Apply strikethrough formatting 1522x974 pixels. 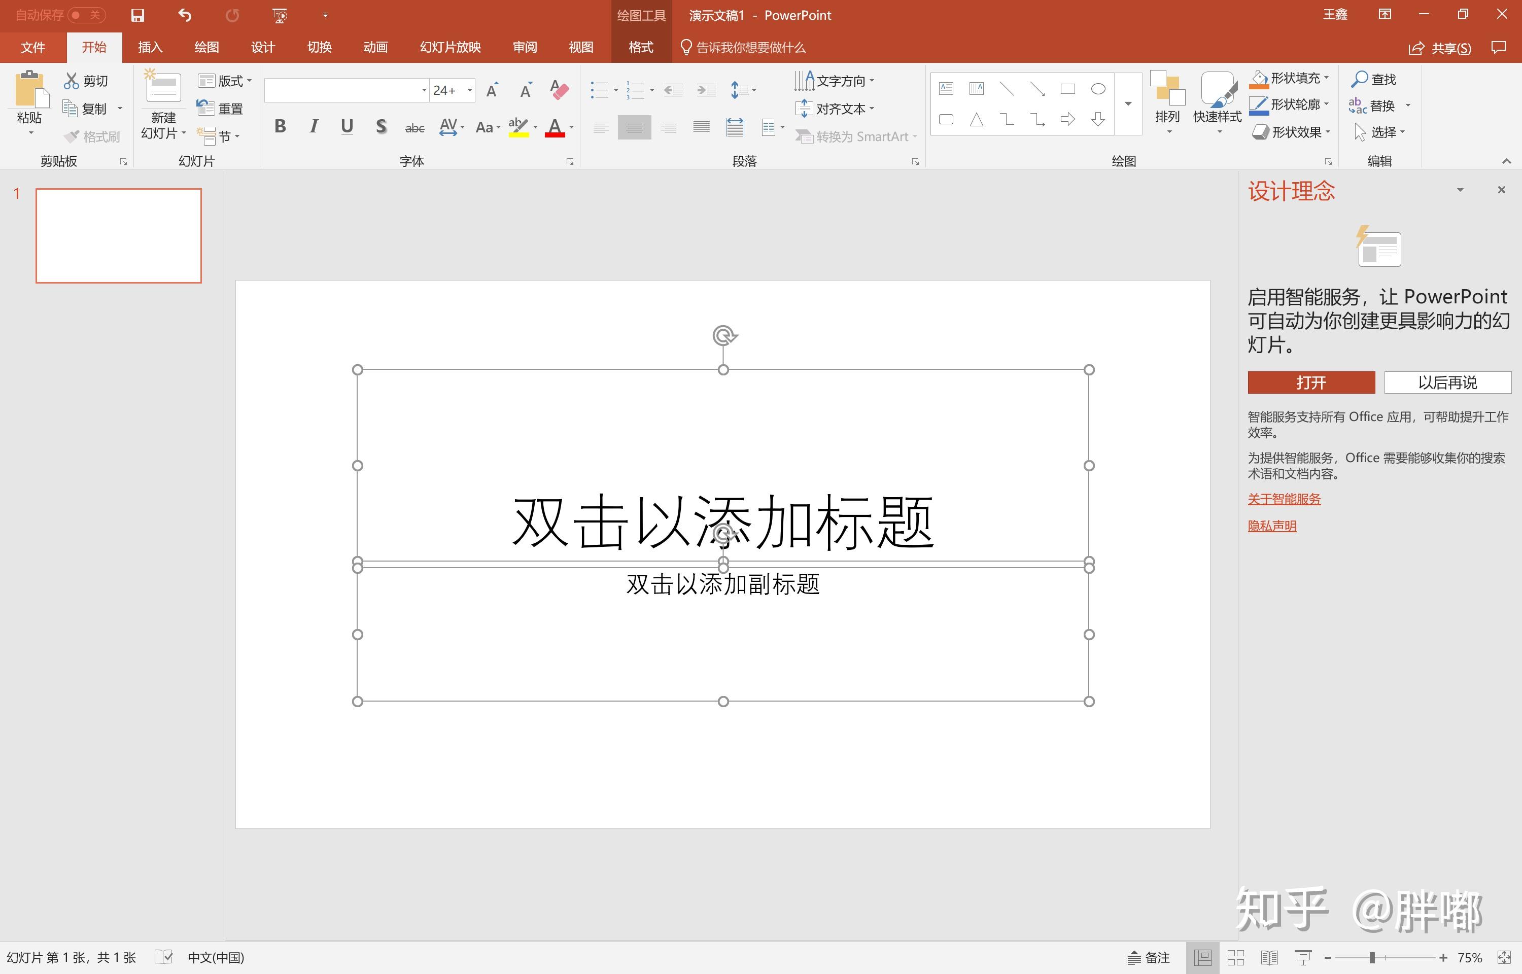(x=415, y=128)
